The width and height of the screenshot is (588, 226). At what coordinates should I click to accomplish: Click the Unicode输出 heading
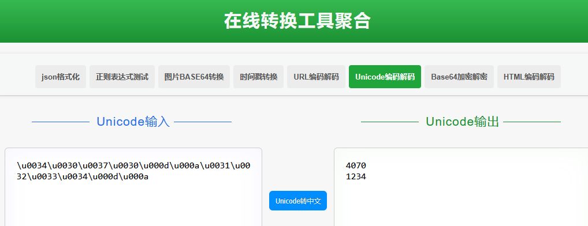462,122
